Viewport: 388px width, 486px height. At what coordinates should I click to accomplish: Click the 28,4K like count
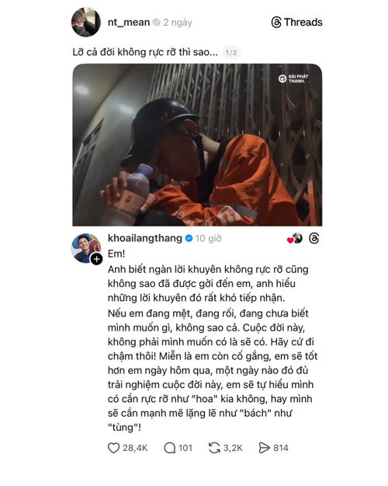pos(135,448)
